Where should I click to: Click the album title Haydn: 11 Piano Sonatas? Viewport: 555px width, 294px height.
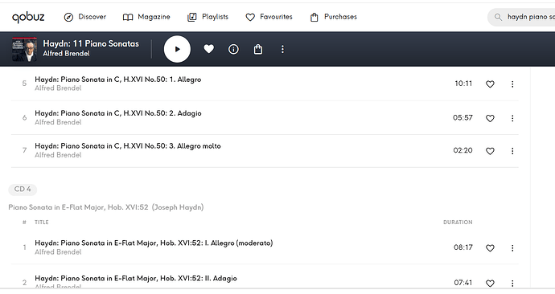click(x=91, y=44)
